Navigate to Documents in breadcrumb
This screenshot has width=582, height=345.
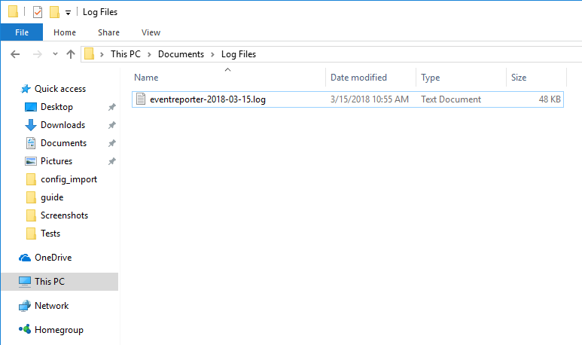point(181,54)
